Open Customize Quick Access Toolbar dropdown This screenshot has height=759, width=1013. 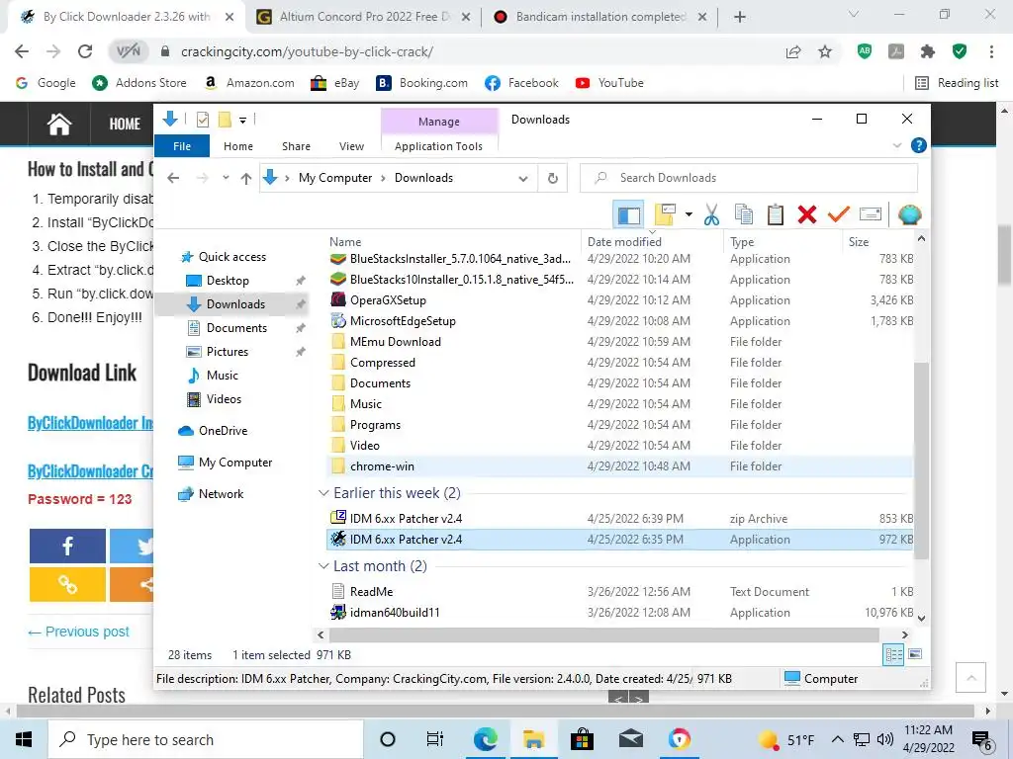click(x=243, y=120)
